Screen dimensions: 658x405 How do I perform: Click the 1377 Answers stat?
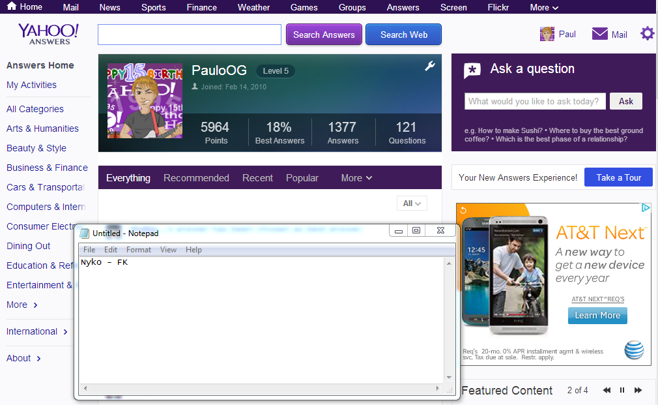pyautogui.click(x=343, y=132)
